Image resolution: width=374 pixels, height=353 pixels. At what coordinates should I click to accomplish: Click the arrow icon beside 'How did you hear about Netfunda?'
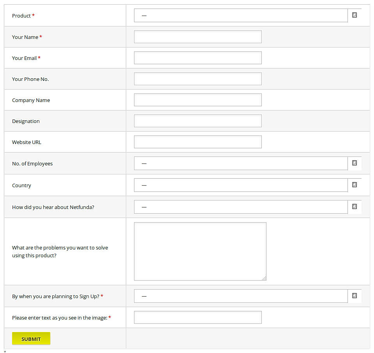(354, 207)
